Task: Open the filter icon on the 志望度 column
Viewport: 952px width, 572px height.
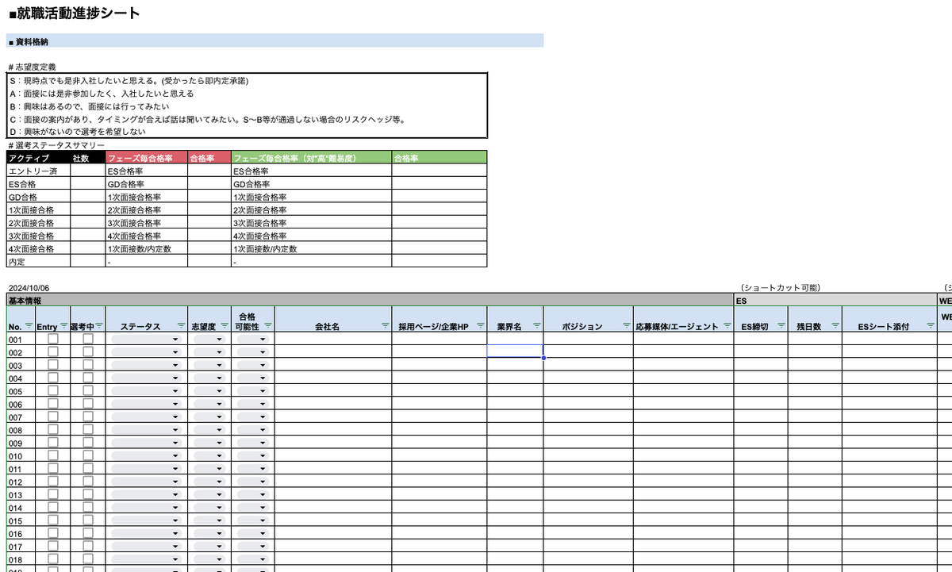Action: click(x=225, y=326)
